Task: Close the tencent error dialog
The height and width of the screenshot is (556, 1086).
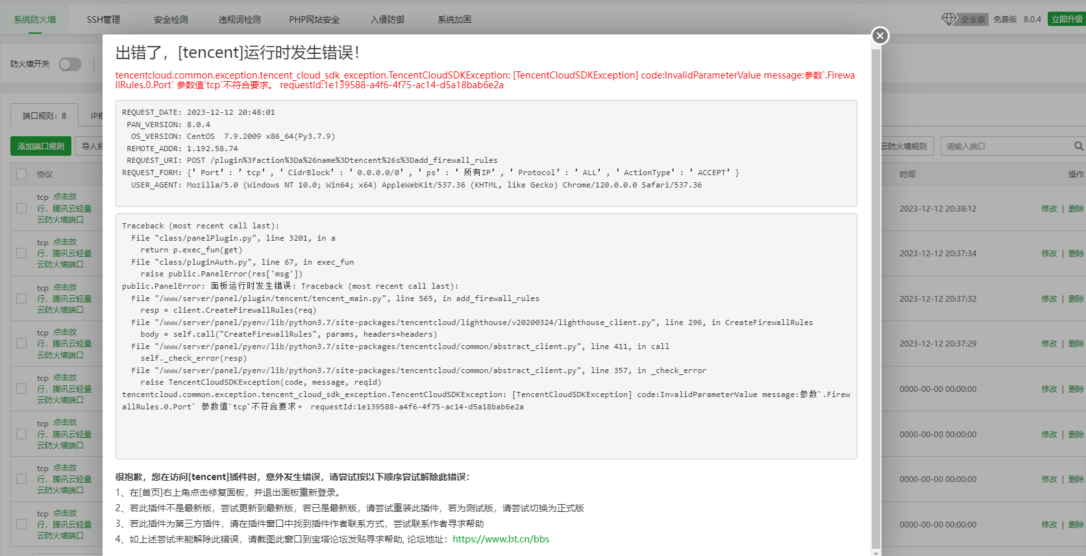Action: pos(880,36)
